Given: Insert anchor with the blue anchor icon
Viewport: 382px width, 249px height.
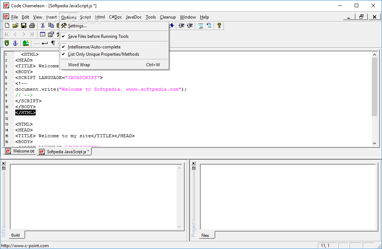Looking at the screenshot, I should (15, 43).
